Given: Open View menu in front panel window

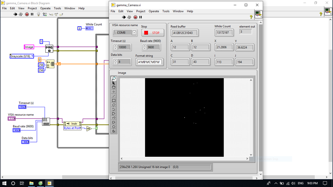Looking at the screenshot, I should (x=130, y=11).
